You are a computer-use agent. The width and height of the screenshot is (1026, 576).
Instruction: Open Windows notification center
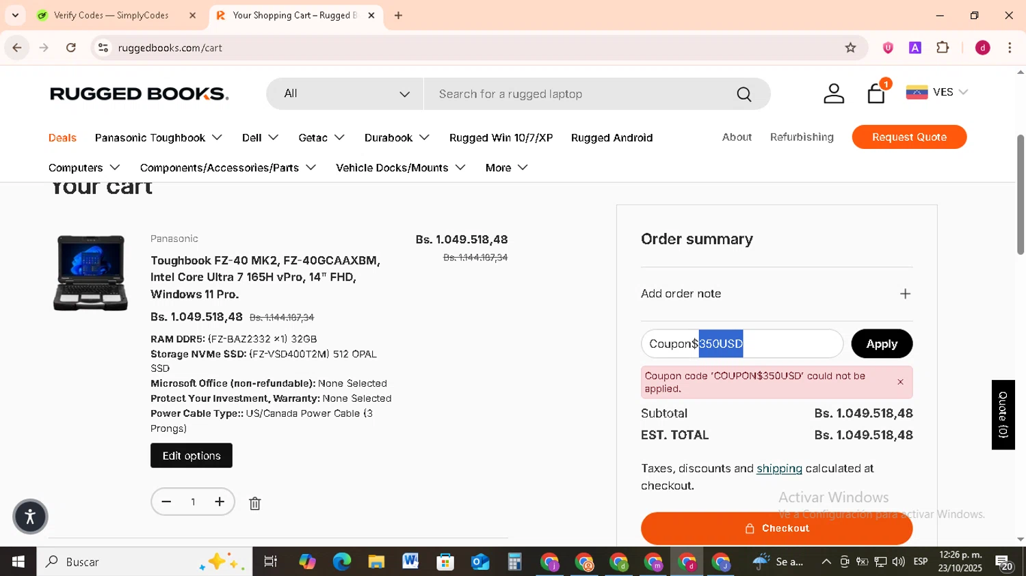tap(1005, 562)
